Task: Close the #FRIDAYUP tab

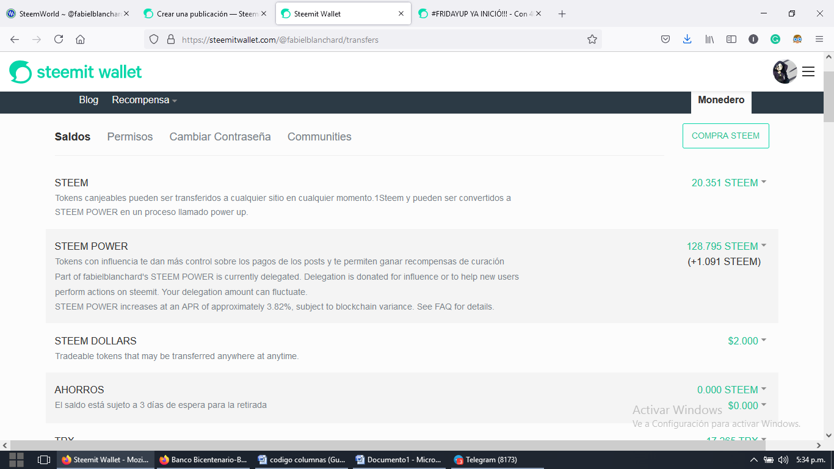Action: click(x=538, y=13)
